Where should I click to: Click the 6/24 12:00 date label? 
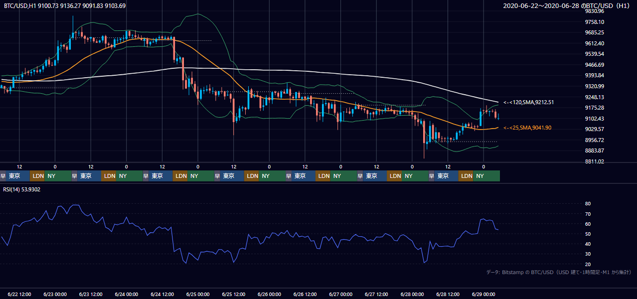[162, 294]
